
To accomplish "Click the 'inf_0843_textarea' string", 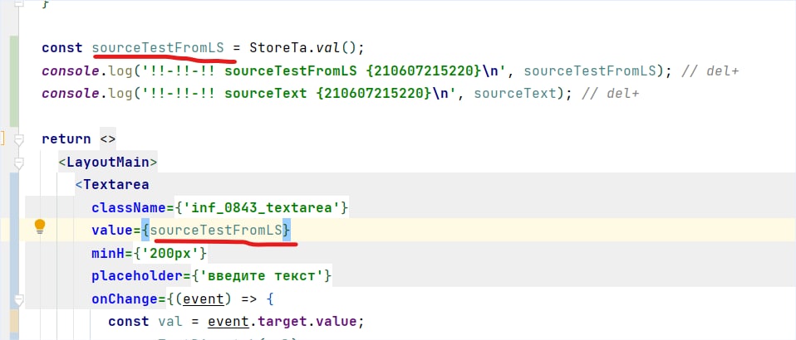I will point(266,206).
